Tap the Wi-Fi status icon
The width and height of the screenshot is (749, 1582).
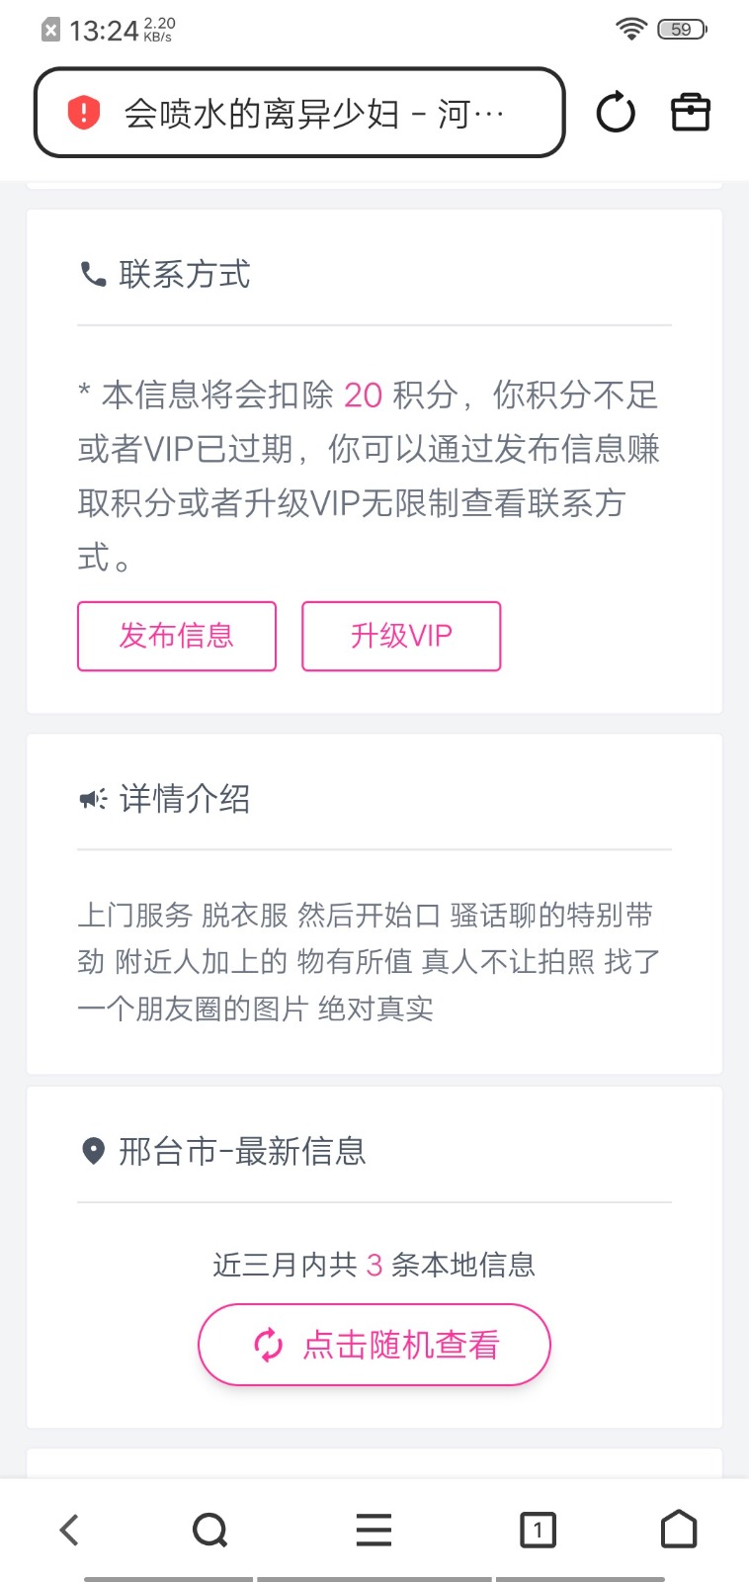(x=630, y=29)
